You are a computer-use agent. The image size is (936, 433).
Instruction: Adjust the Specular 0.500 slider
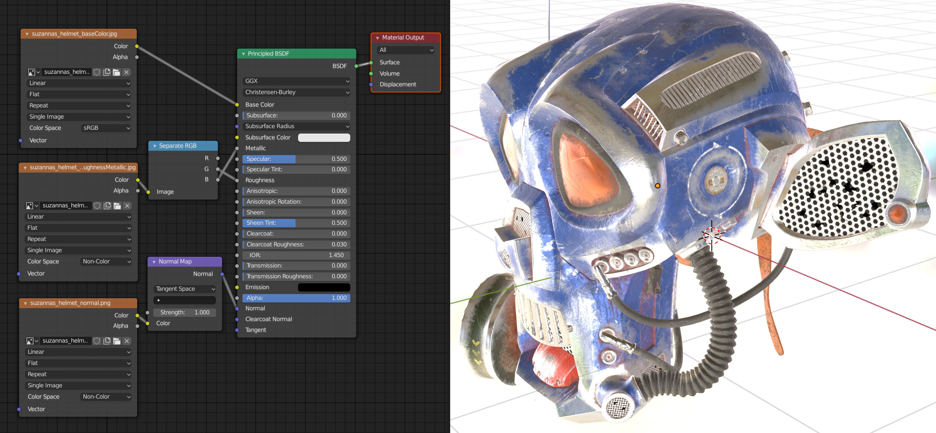(296, 159)
